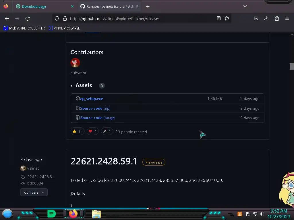The width and height of the screenshot is (294, 220).
Task: Click Firefox icon in the taskbar
Action: (x=73, y=214)
